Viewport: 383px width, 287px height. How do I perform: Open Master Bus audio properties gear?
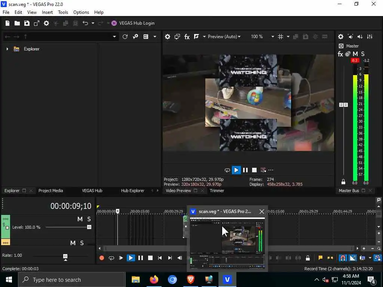[340, 37]
